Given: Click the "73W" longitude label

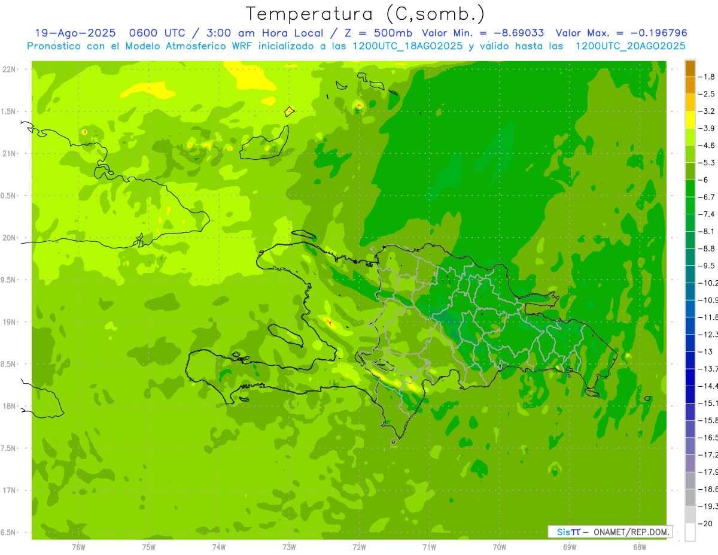Looking at the screenshot, I should point(289,547).
